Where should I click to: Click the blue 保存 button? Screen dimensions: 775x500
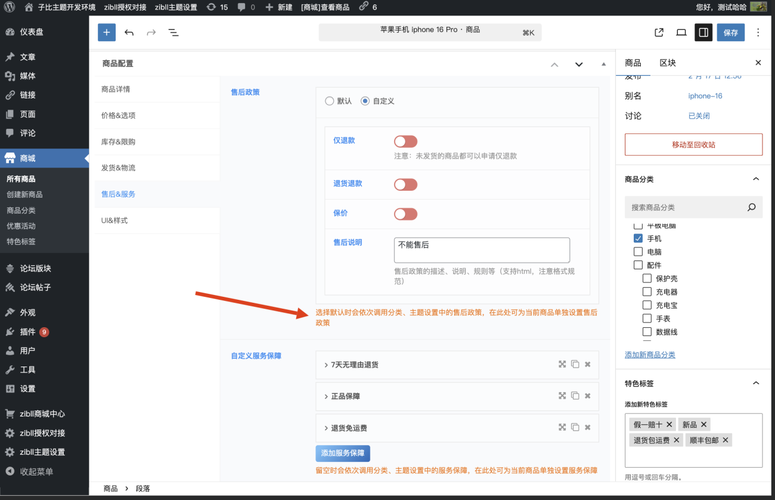[x=730, y=32]
